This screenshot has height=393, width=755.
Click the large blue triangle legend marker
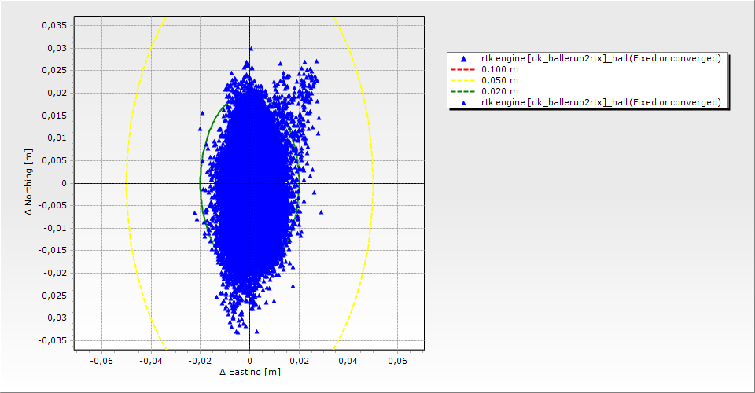[464, 59]
